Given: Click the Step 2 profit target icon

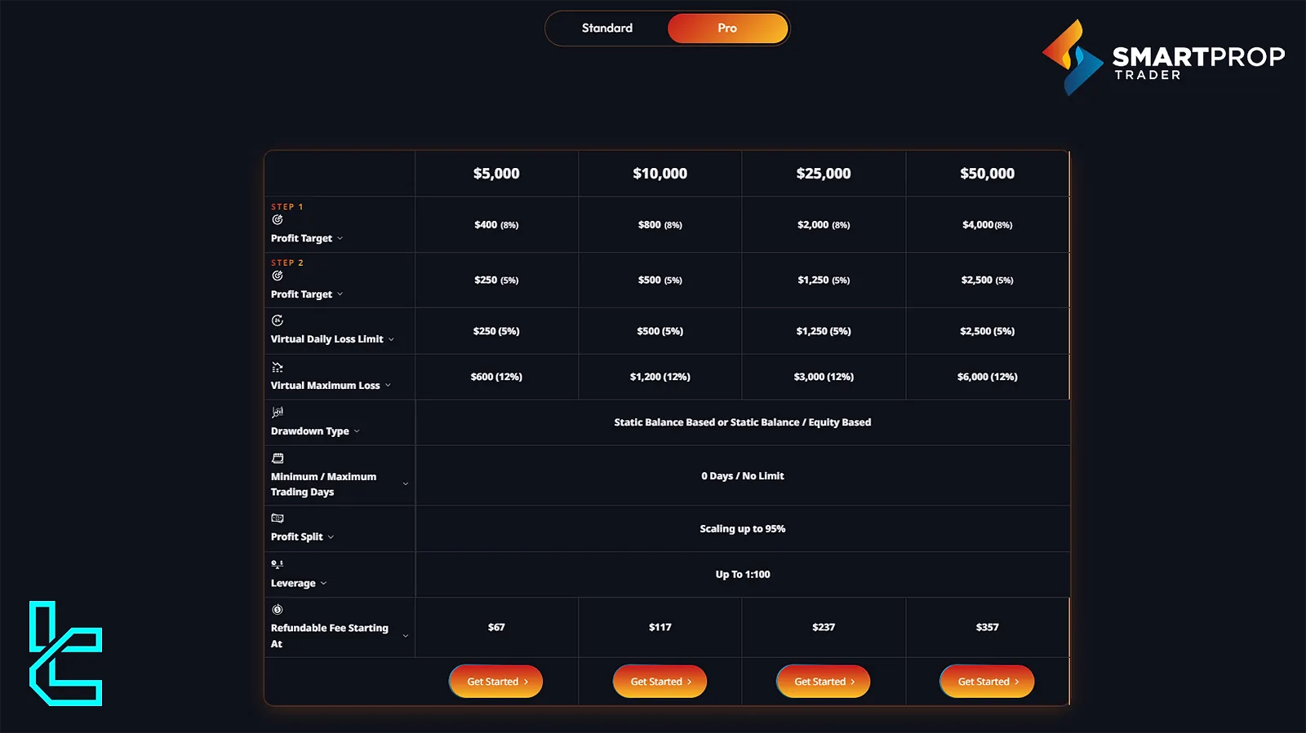Looking at the screenshot, I should point(278,276).
